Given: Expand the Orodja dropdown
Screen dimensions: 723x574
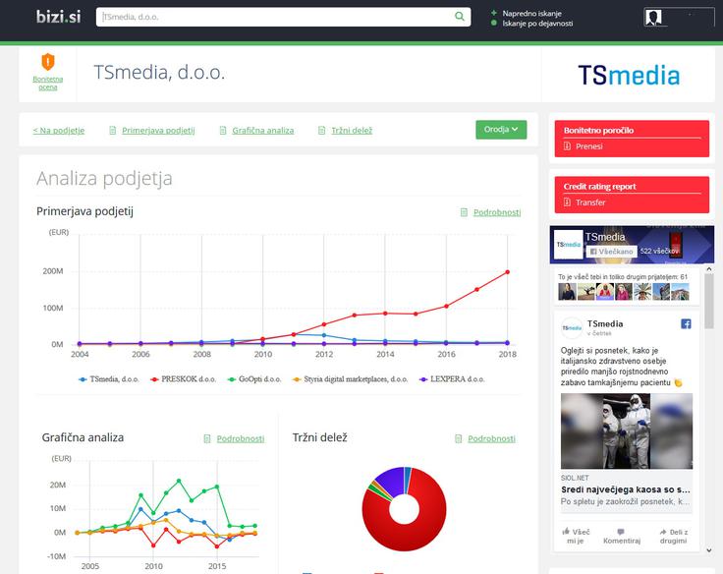Looking at the screenshot, I should pos(501,130).
